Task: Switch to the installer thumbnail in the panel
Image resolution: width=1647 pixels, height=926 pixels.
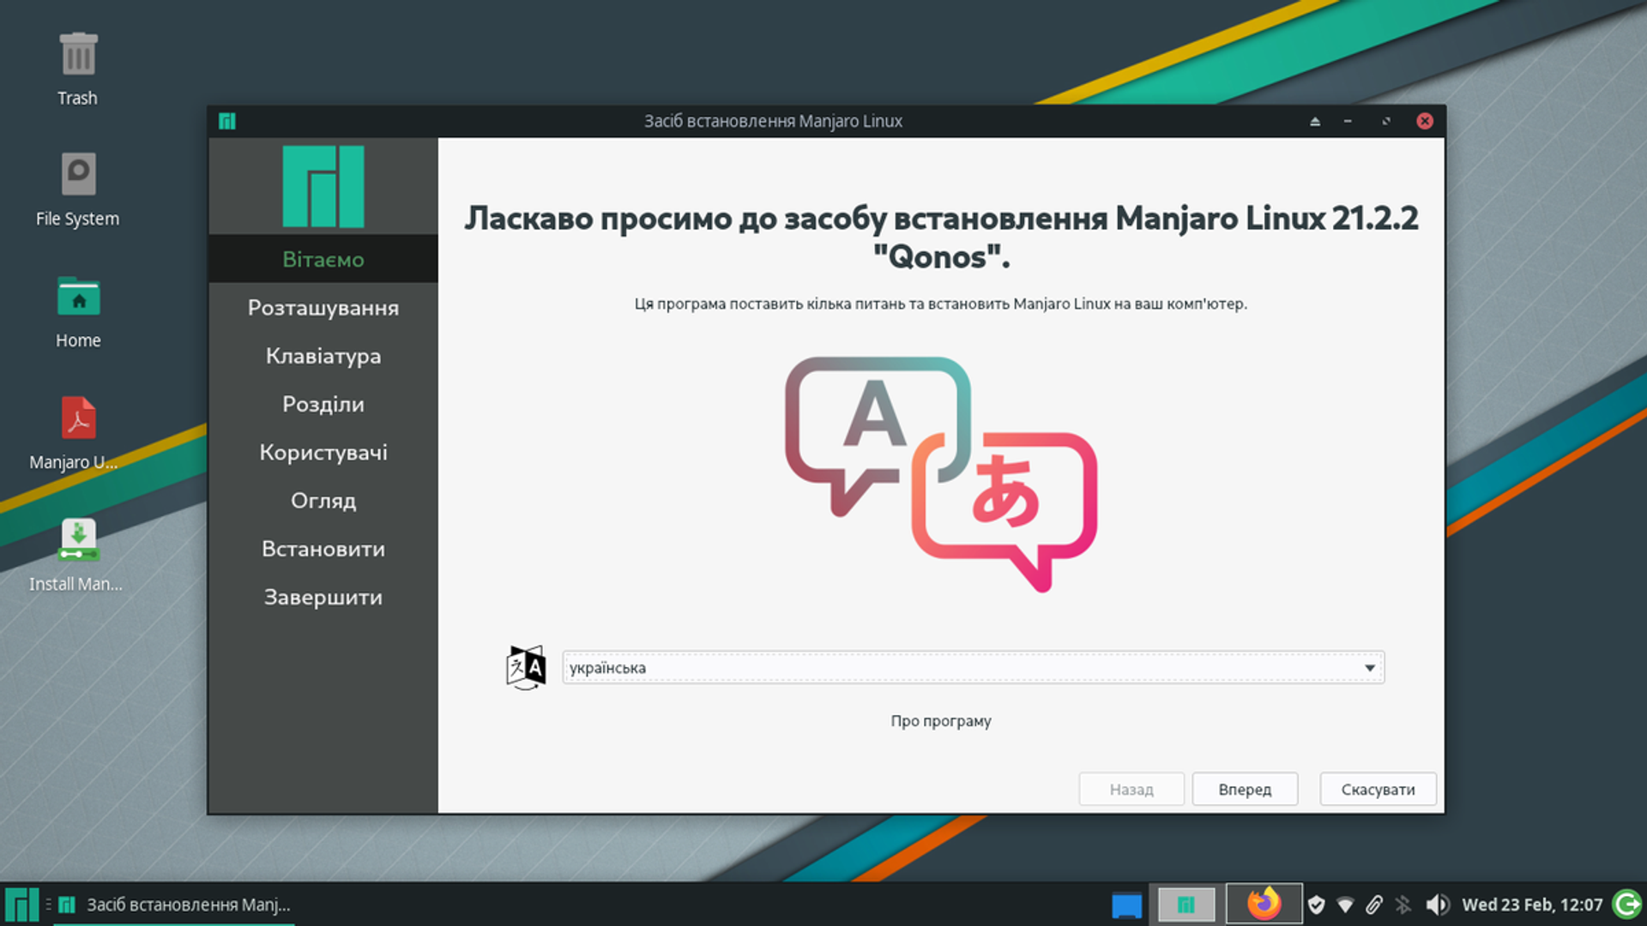Action: pos(1186,905)
